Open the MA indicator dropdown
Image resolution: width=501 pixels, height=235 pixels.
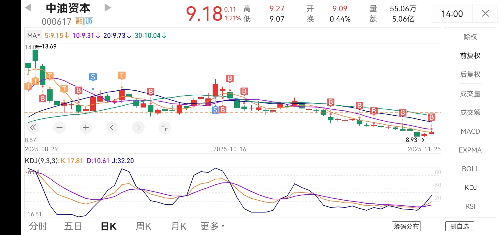point(34,36)
